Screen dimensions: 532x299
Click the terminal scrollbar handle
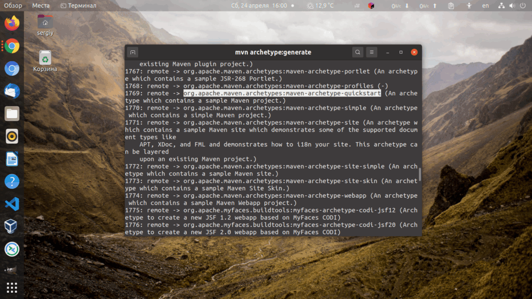(x=420, y=174)
